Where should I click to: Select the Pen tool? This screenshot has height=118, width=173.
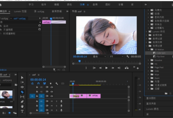click(22, 101)
